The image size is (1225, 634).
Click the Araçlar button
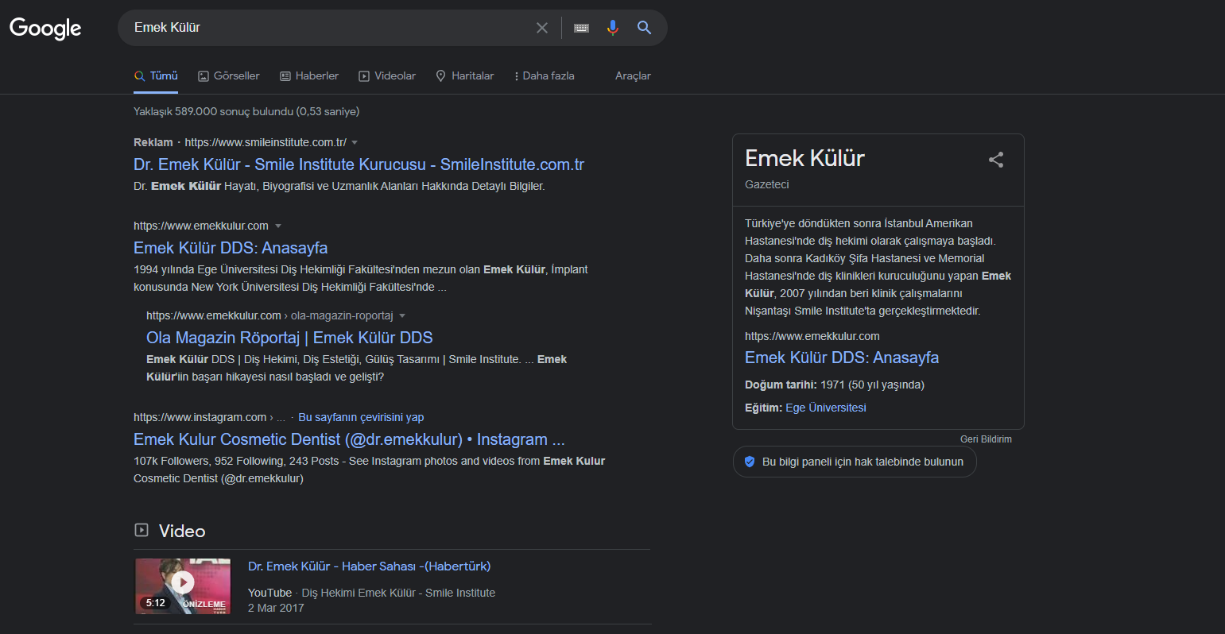633,76
